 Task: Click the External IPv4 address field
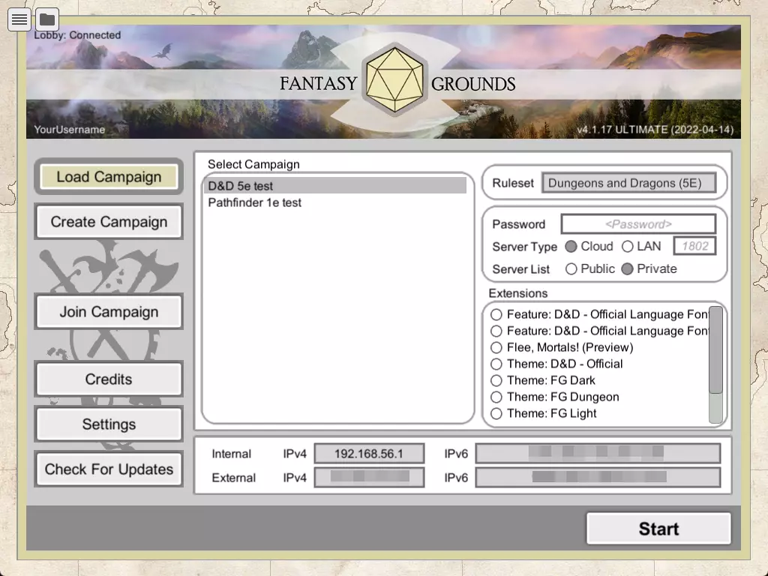pos(369,477)
